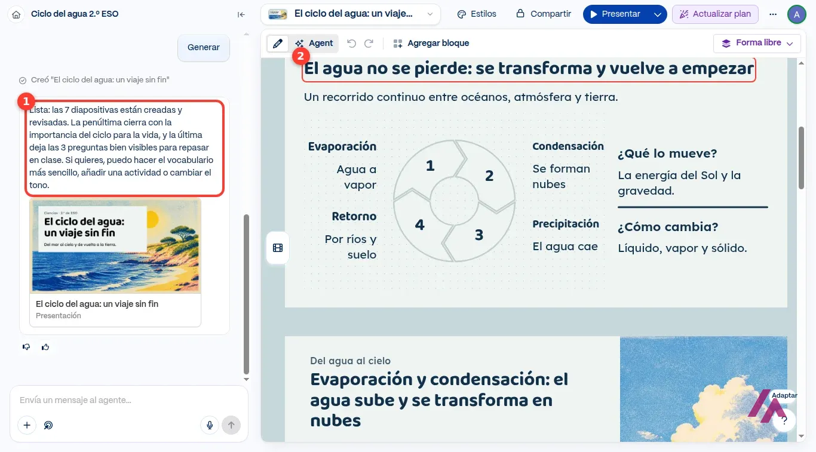Click La energía del Sol y la gravedad

tap(679, 183)
